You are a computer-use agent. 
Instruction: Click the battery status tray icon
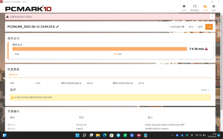coord(204,135)
